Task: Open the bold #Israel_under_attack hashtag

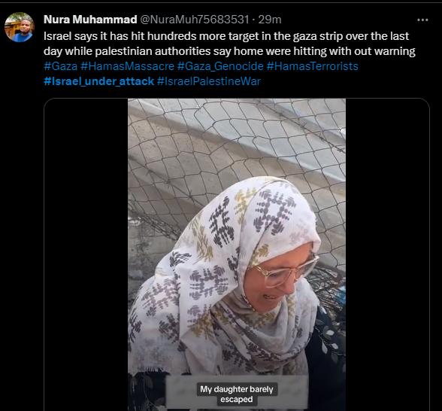Action: (x=99, y=81)
